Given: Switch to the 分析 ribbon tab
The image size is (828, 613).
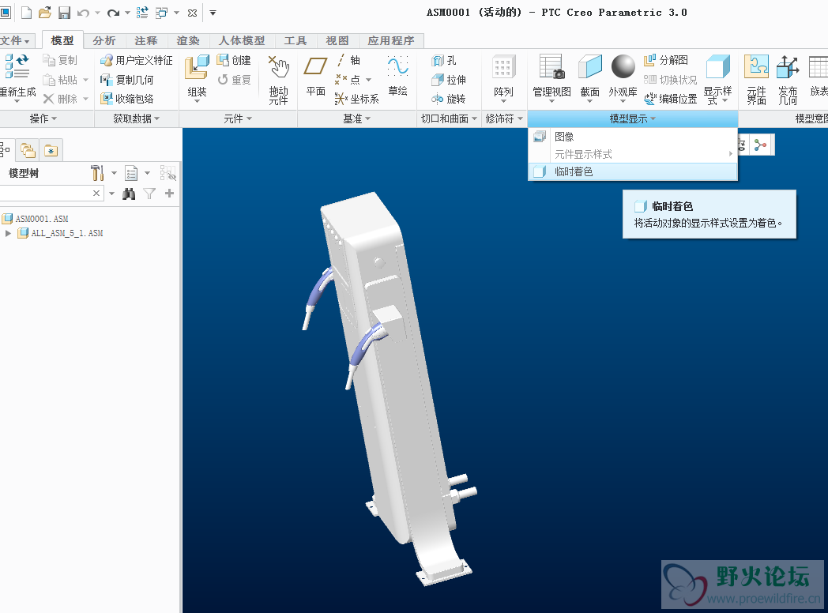Looking at the screenshot, I should click(104, 40).
